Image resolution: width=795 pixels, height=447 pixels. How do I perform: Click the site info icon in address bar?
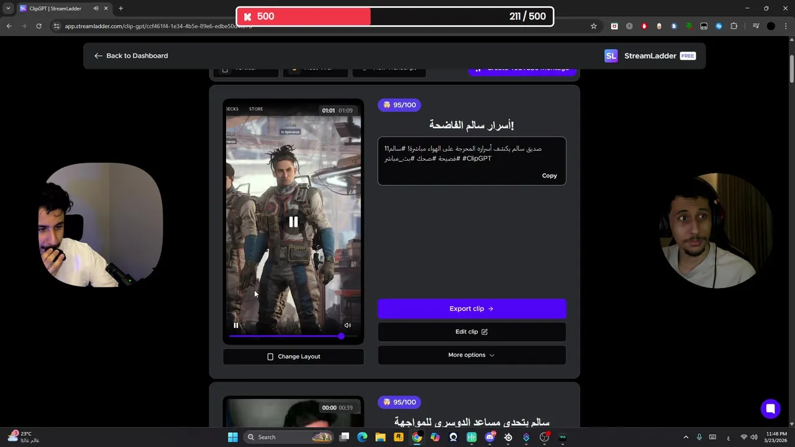click(57, 26)
